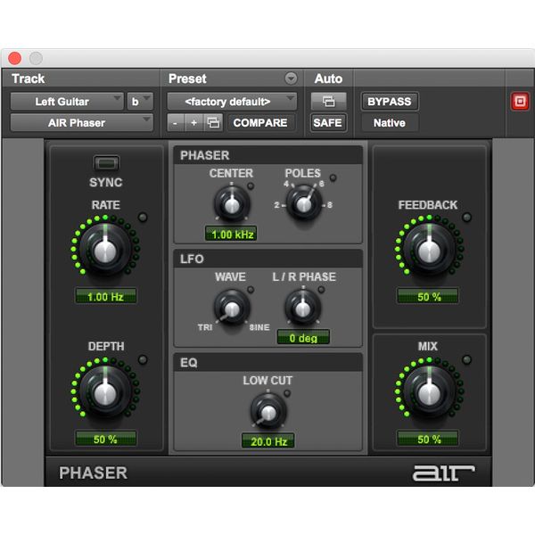Click the AIR logo

443,473
